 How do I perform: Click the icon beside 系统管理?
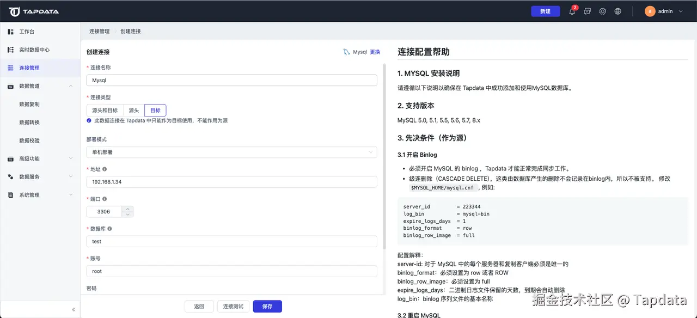(x=10, y=195)
